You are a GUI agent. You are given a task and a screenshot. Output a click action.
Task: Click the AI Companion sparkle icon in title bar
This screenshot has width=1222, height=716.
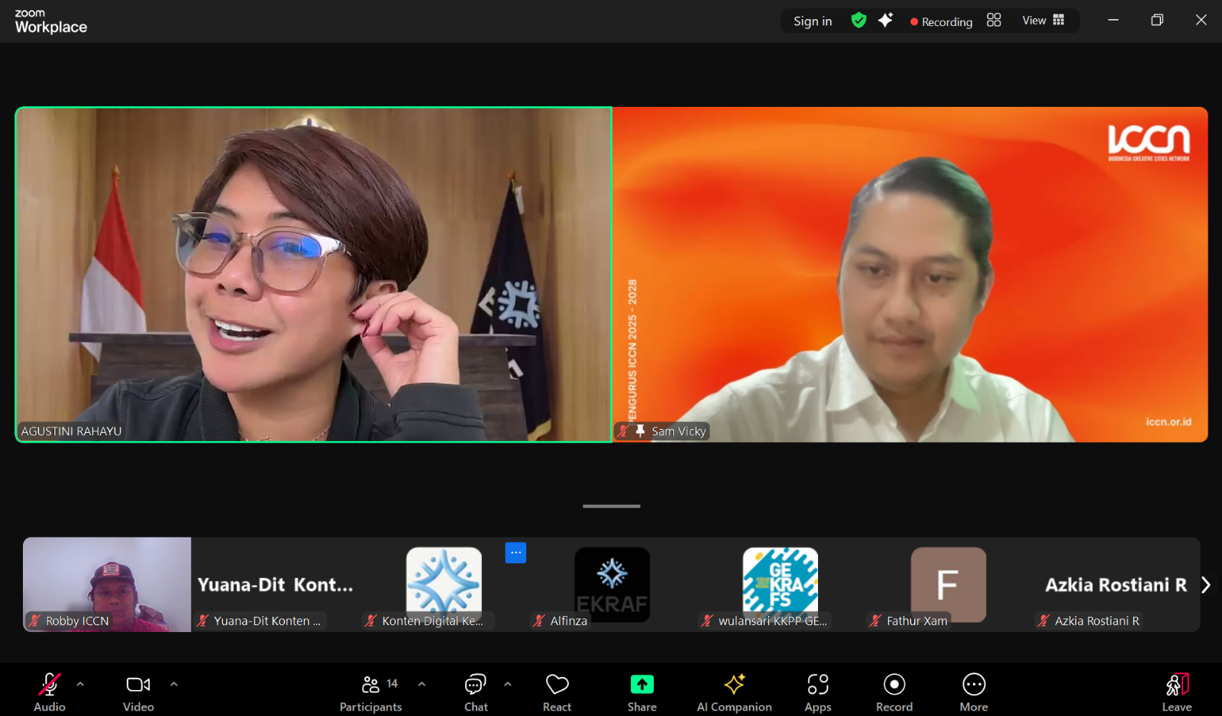885,21
